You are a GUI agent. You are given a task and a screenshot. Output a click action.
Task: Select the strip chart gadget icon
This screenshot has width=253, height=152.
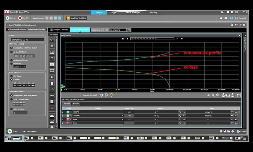52,40
